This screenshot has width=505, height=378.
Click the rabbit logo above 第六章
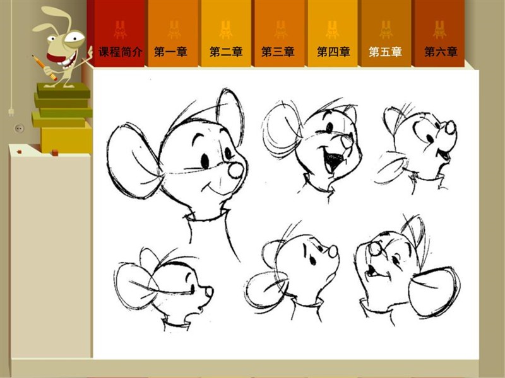coord(439,30)
